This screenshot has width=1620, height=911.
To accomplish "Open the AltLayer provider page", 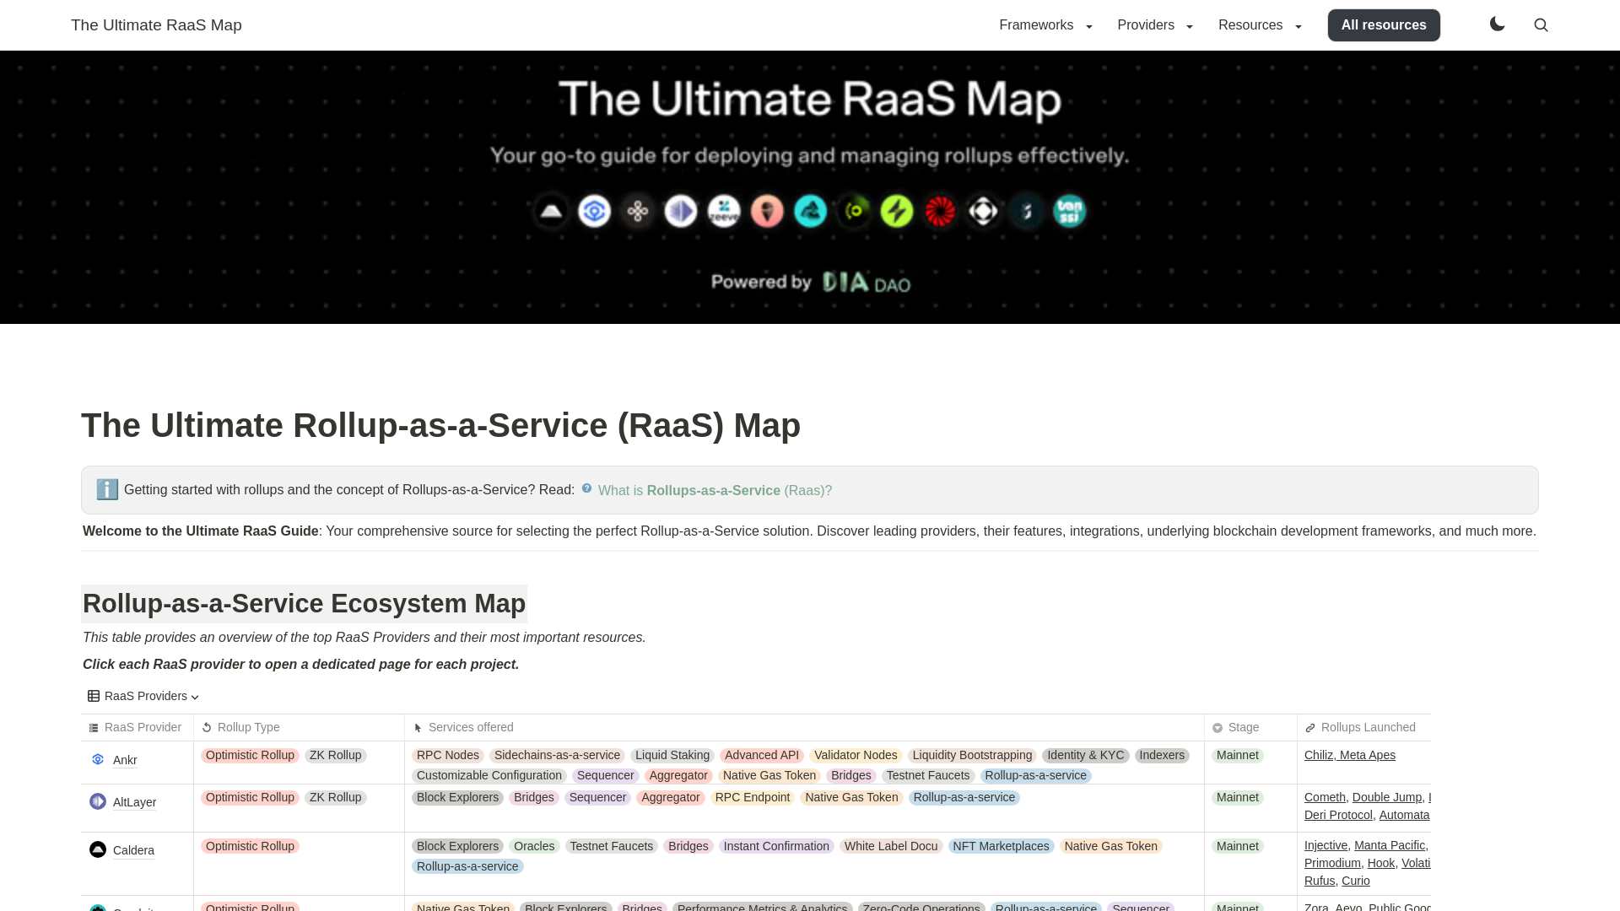I will point(134,802).
